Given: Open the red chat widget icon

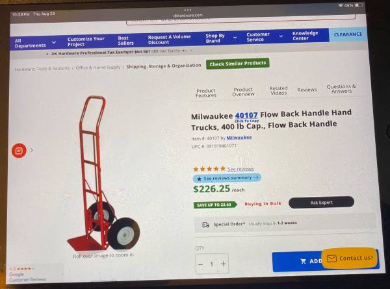Looking at the screenshot, I should [x=19, y=151].
